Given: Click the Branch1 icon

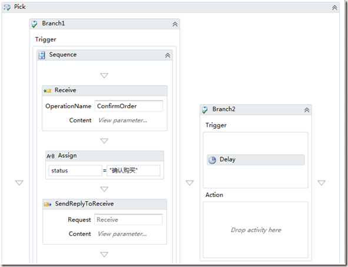Looking at the screenshot, I should click(x=35, y=24).
